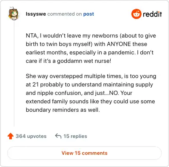Open the blue "post" link
The width and height of the screenshot is (169, 167).
pyautogui.click(x=89, y=14)
